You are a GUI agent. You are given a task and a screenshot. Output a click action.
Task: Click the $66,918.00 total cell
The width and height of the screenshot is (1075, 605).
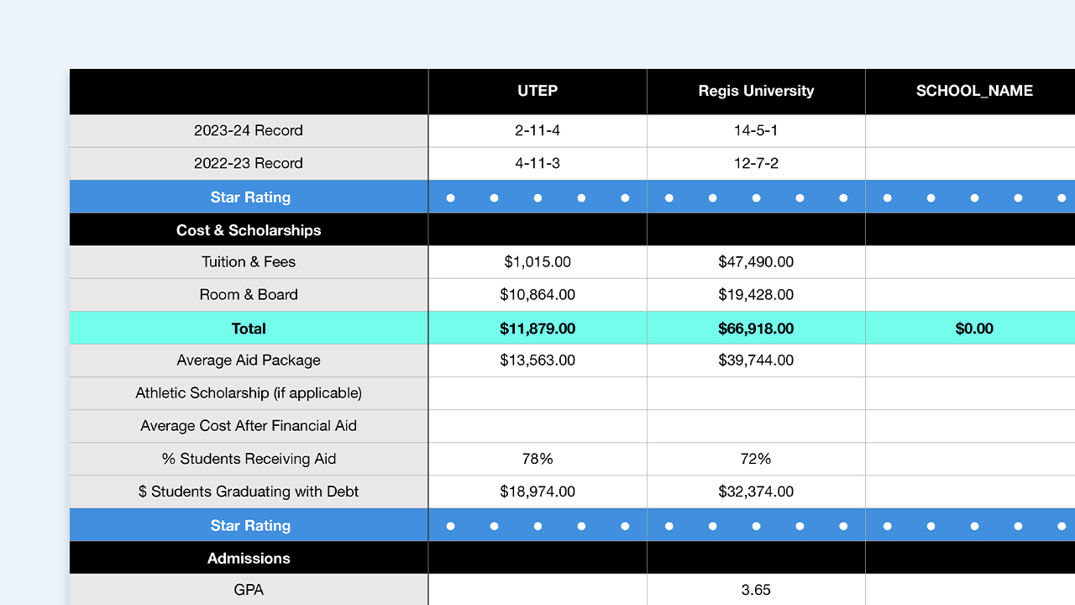point(756,328)
